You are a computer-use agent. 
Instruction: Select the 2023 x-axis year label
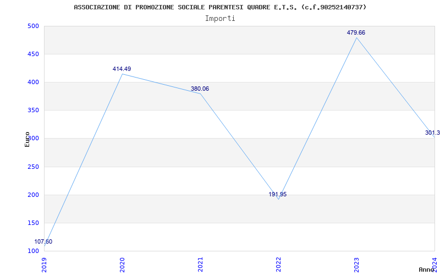pyautogui.click(x=356, y=265)
